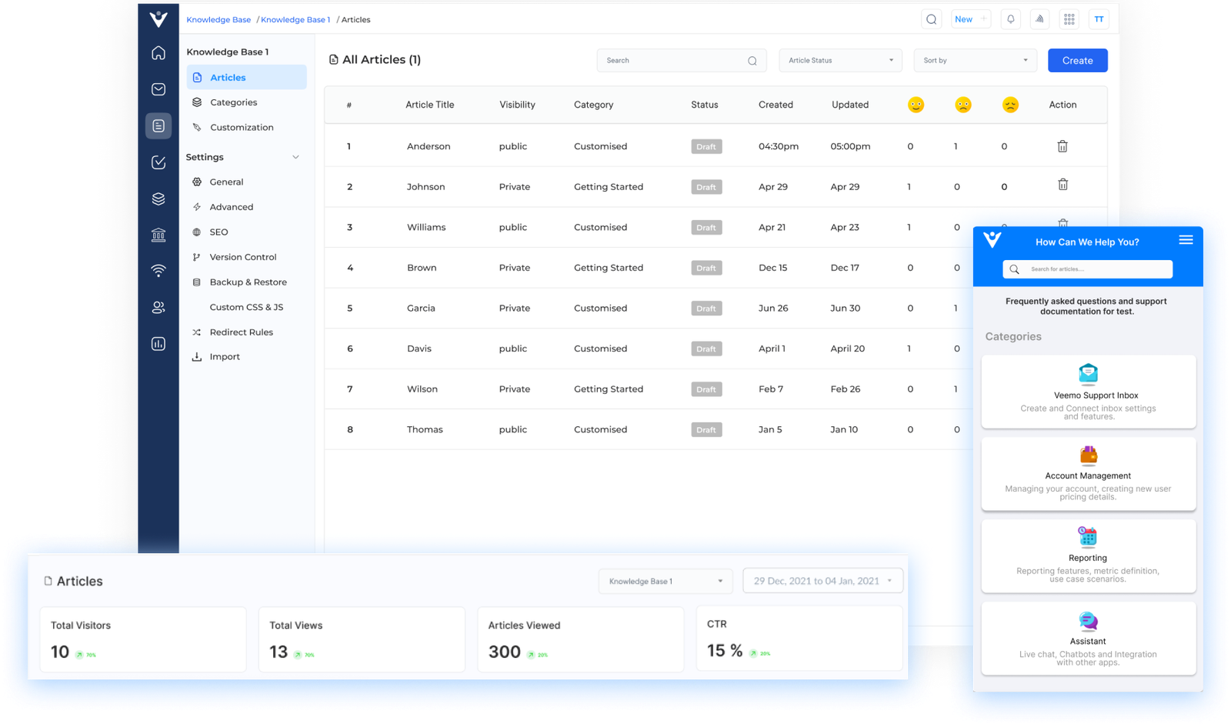
Task: Open the Williams article title
Action: [426, 228]
